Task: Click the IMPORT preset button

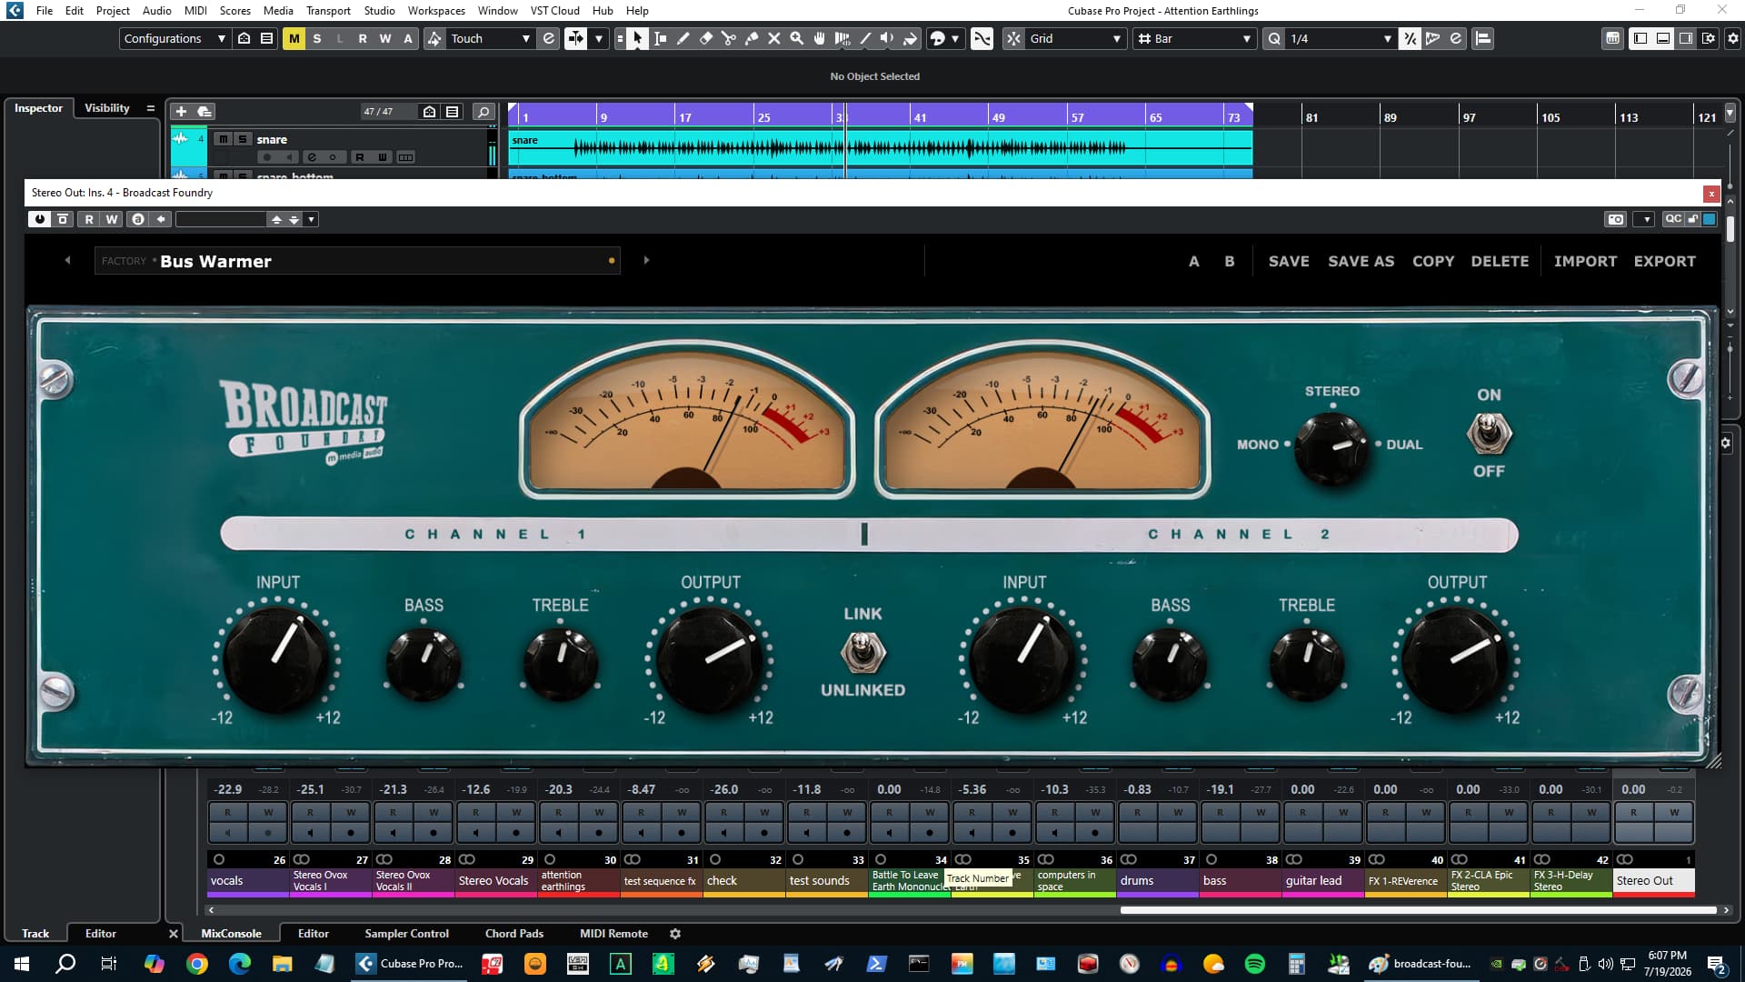Action: tap(1585, 261)
